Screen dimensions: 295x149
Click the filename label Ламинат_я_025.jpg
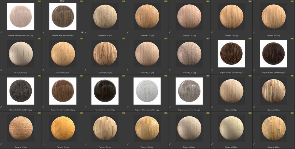(x=63, y=73)
